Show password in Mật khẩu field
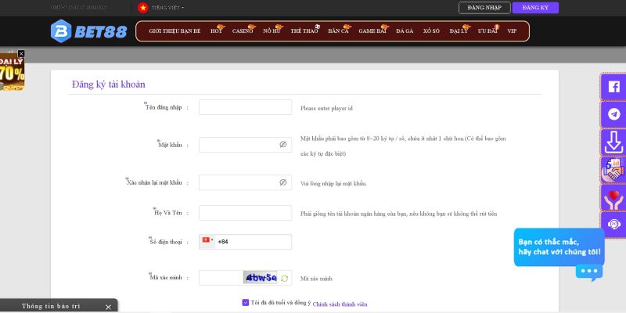Screen dimensions: 626x313 283,145
